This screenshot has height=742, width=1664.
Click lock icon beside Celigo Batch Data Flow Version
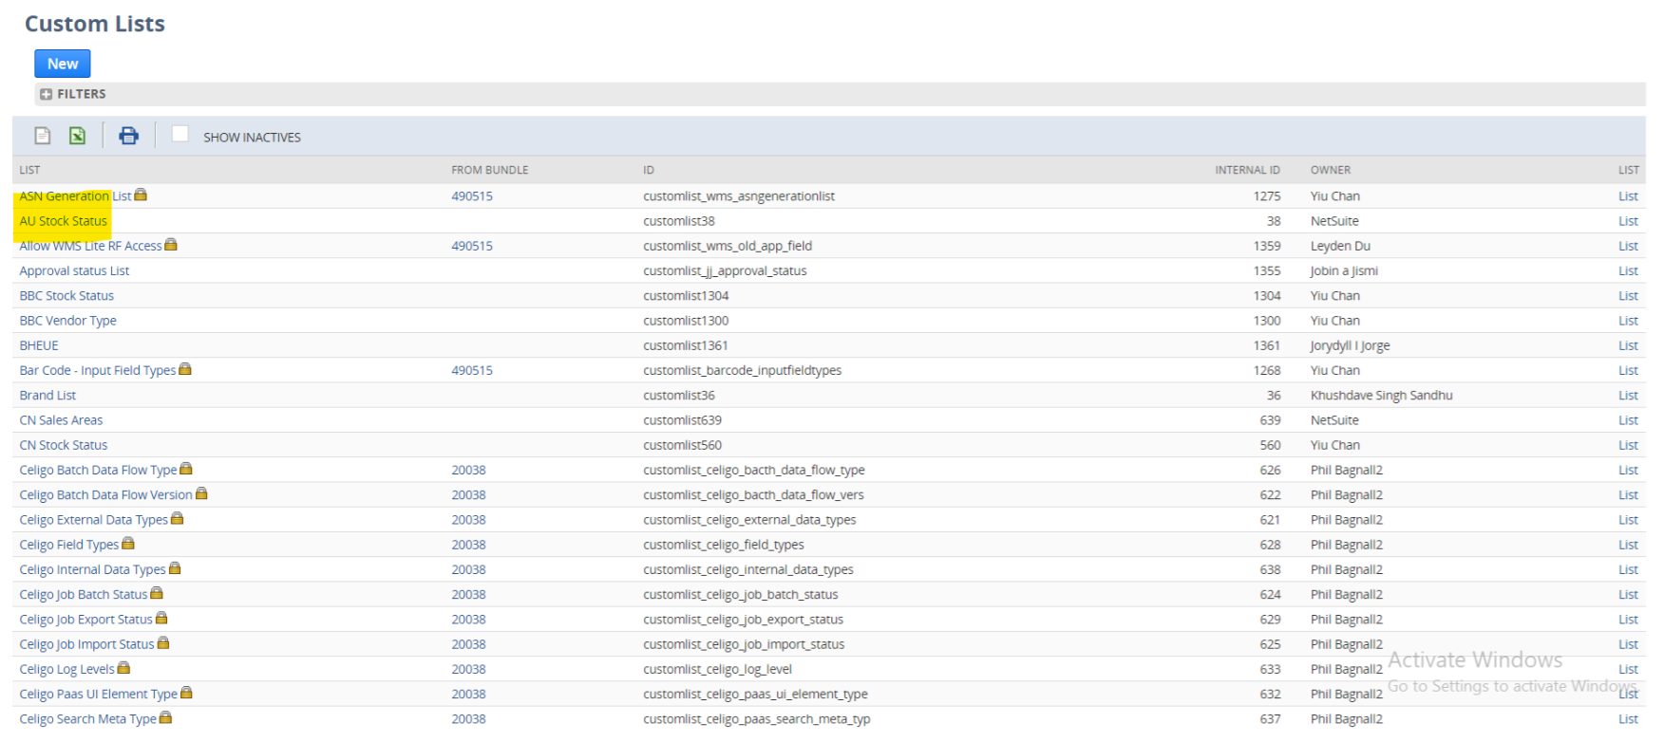(x=201, y=493)
